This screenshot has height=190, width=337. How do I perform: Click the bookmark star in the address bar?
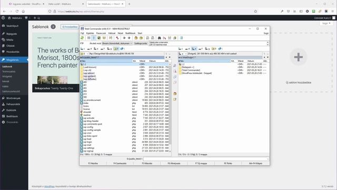255,11
